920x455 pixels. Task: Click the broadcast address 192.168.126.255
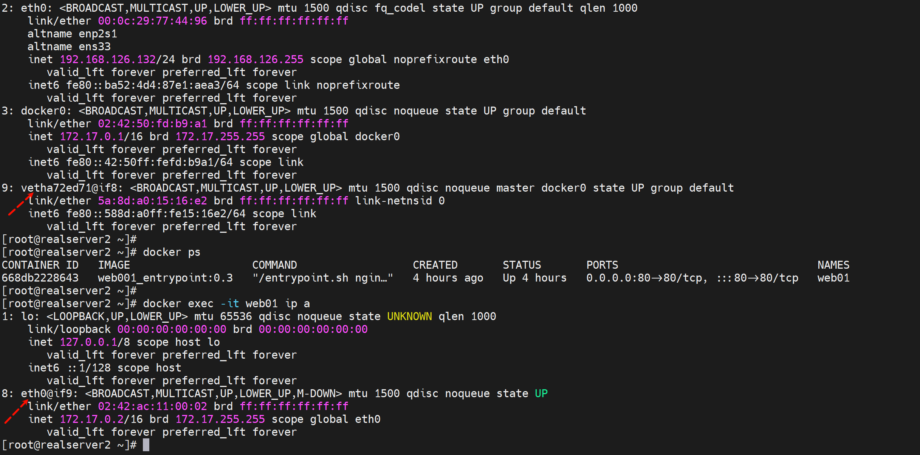point(256,59)
